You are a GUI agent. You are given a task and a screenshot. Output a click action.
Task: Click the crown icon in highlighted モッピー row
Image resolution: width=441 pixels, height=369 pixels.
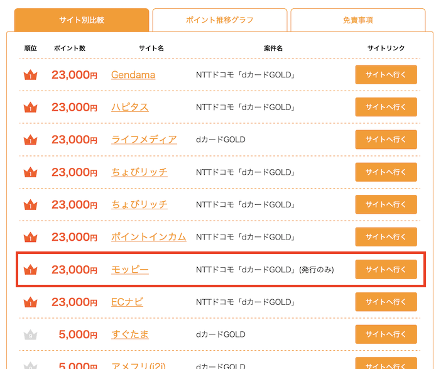click(31, 270)
